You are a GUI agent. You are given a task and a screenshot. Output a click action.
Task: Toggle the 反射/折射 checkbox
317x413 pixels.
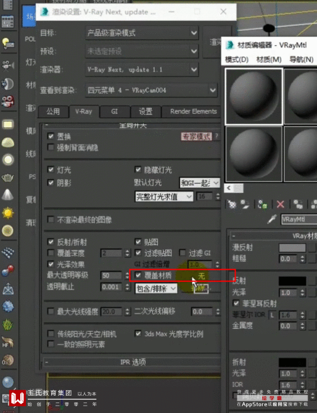[x=51, y=241]
